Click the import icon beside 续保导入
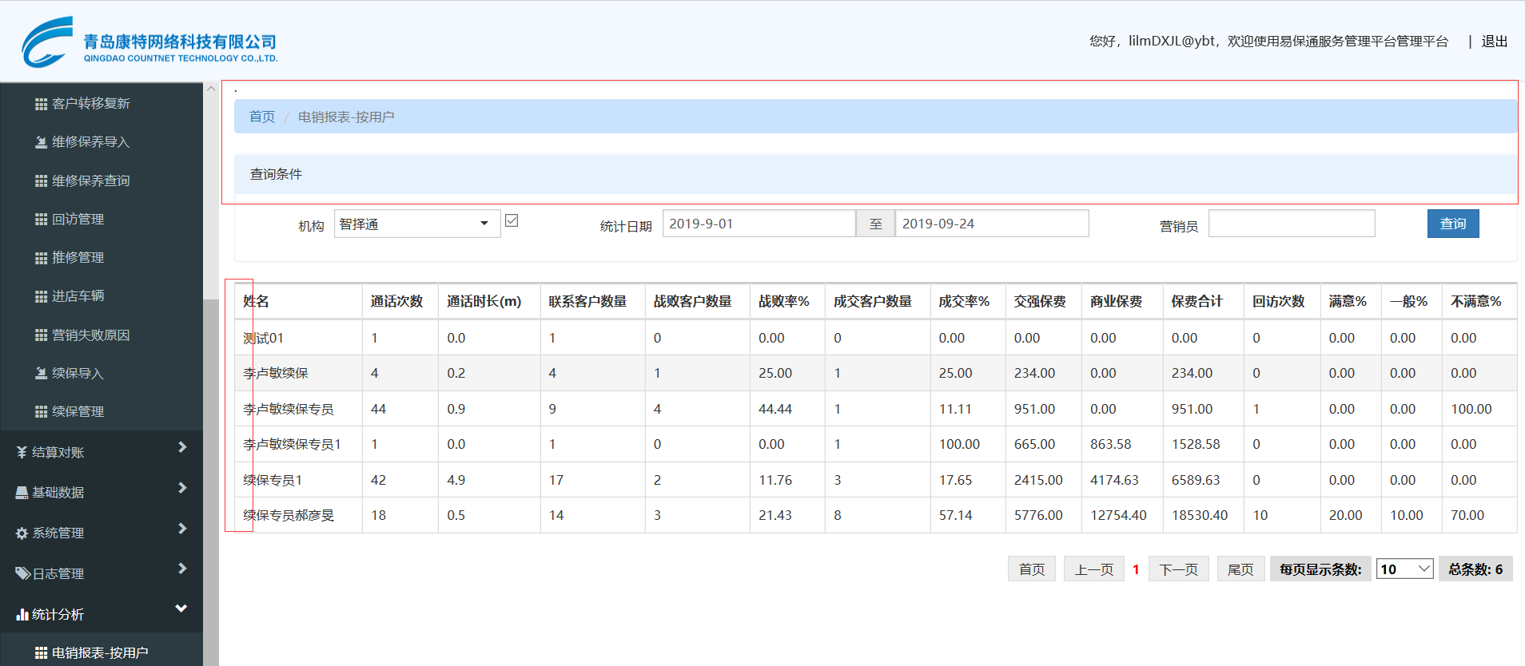Screen dimensions: 1525x666 pos(41,374)
